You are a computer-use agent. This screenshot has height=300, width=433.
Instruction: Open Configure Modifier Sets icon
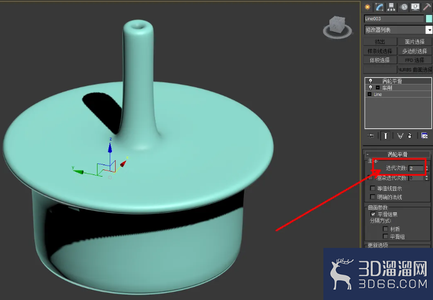point(424,135)
